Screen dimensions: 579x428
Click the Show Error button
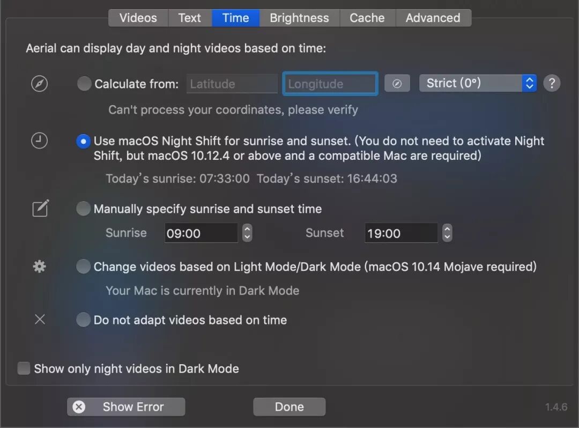pyautogui.click(x=126, y=407)
